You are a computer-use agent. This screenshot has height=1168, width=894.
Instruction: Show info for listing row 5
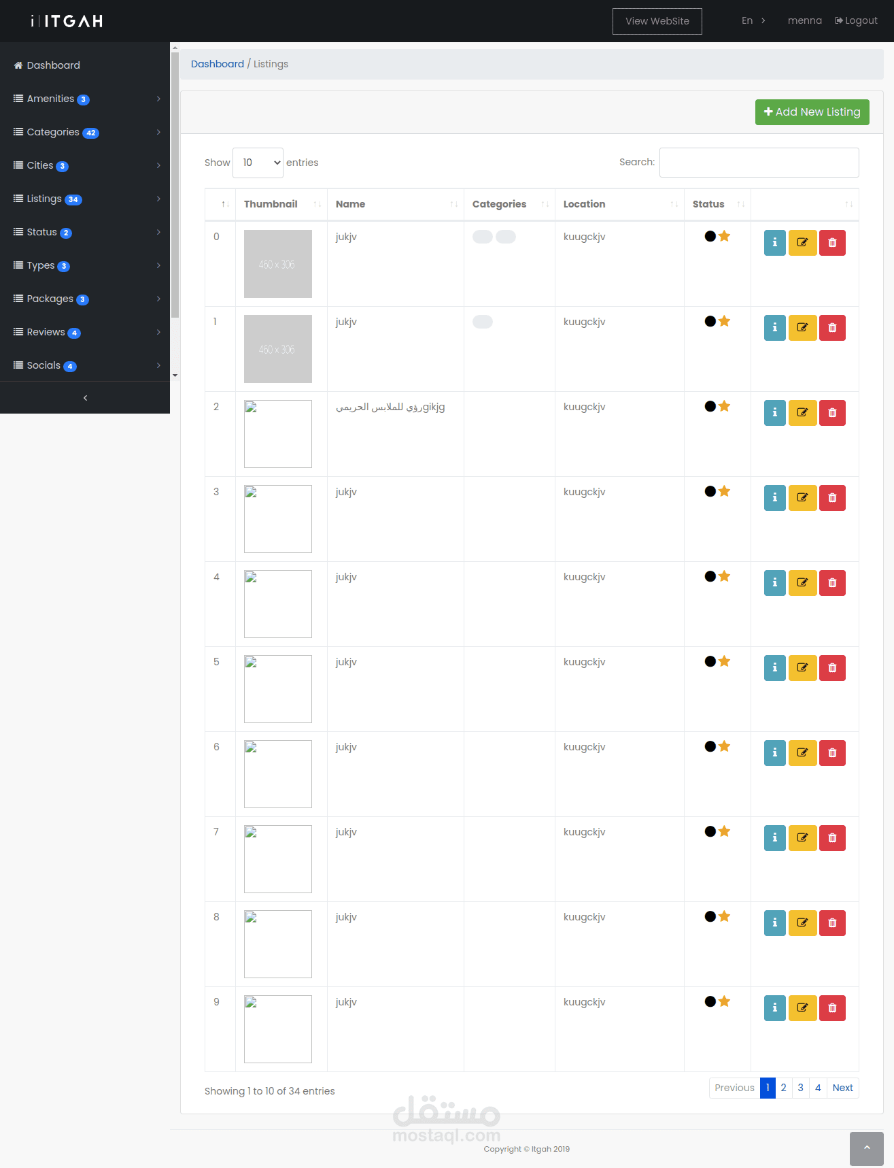point(774,668)
